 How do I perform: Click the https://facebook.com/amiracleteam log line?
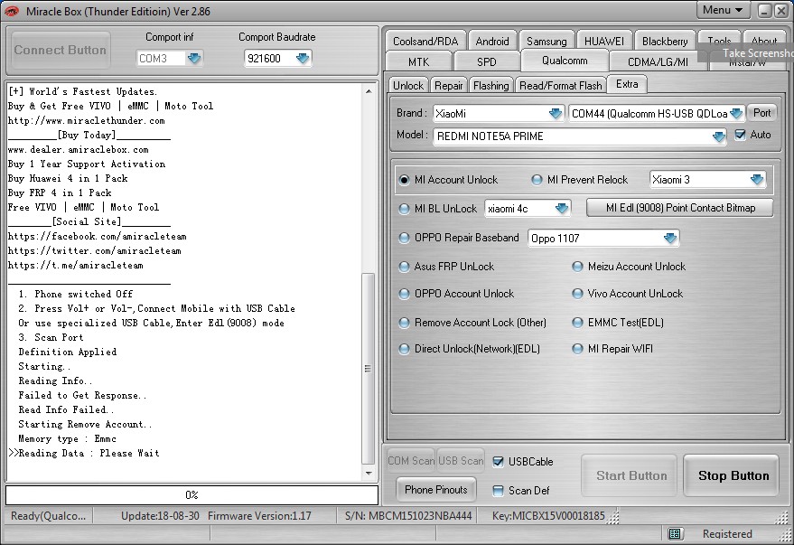[x=98, y=236]
